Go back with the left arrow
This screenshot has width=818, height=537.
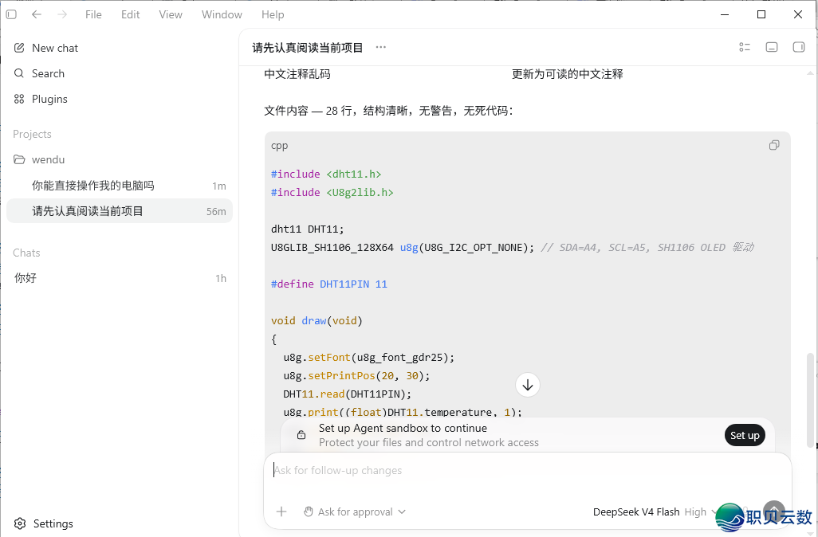(x=37, y=14)
